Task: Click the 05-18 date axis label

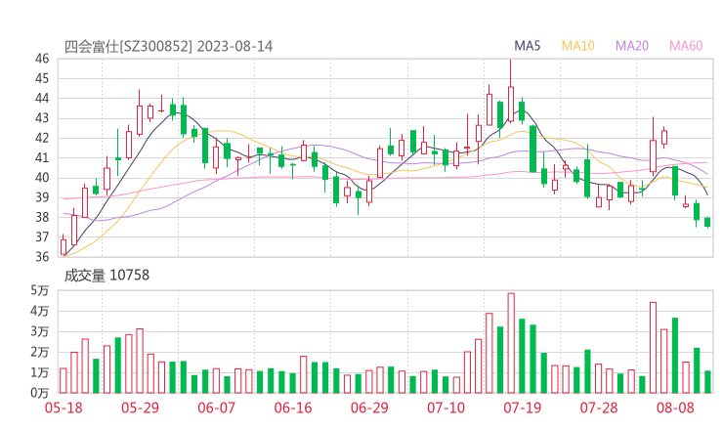Action: click(x=64, y=408)
